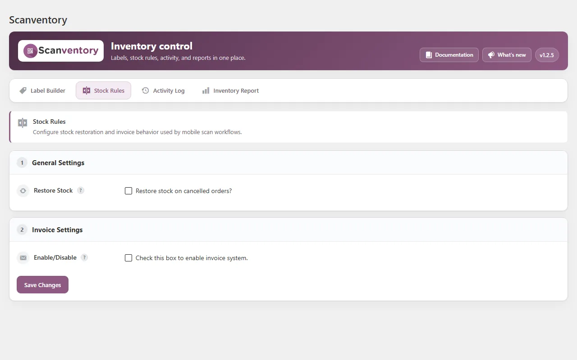Click the Save Changes button
Image resolution: width=577 pixels, height=360 pixels.
pos(42,285)
